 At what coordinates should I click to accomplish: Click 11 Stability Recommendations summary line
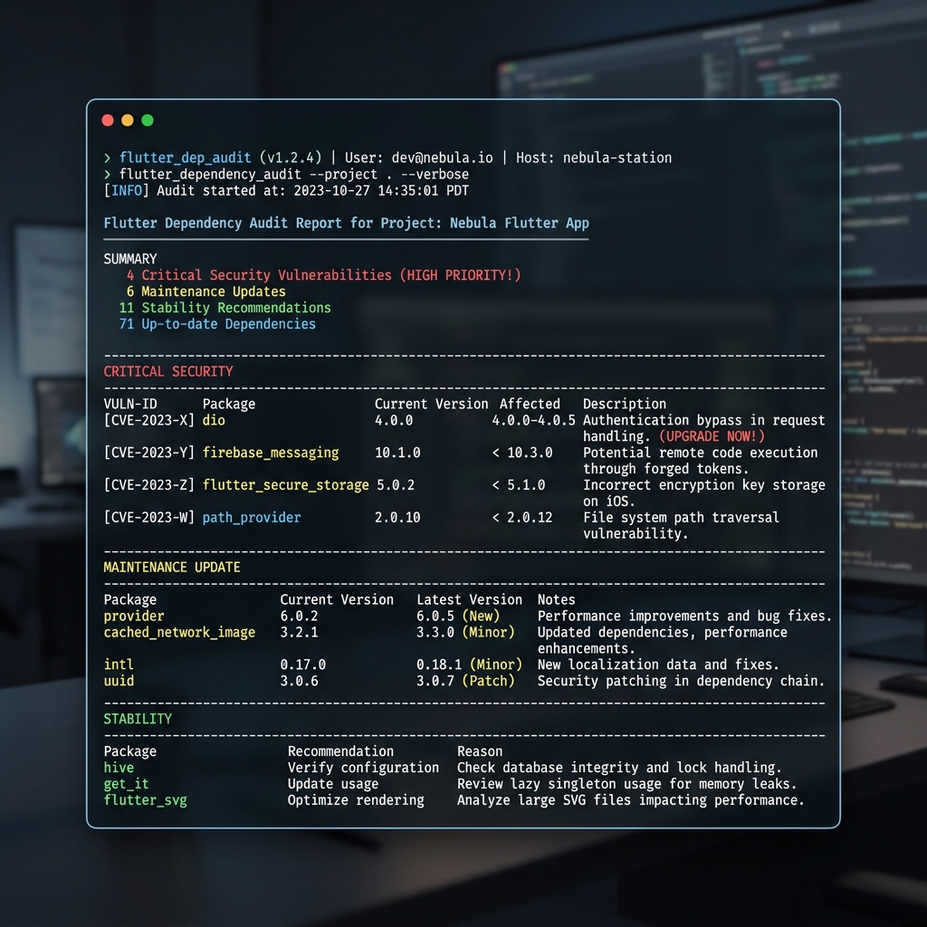click(225, 308)
